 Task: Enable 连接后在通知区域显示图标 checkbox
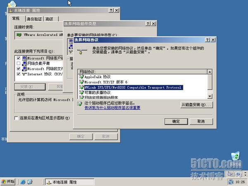(16, 118)
